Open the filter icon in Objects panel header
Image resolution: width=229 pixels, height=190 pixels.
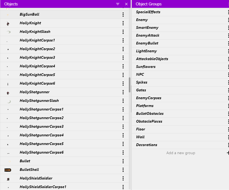pyautogui.click(x=118, y=4)
